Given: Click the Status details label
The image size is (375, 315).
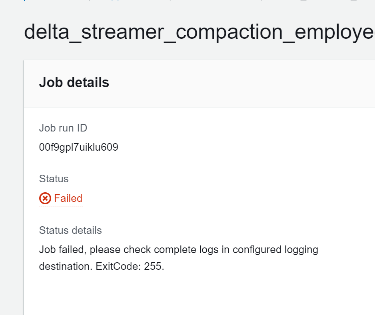Looking at the screenshot, I should tap(70, 230).
